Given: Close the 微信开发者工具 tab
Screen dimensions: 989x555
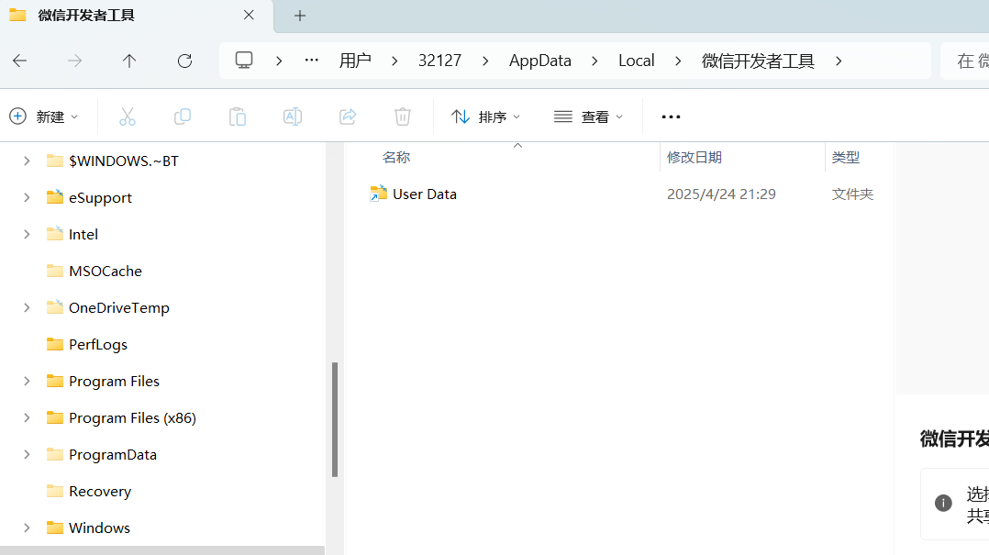Looking at the screenshot, I should (250, 15).
